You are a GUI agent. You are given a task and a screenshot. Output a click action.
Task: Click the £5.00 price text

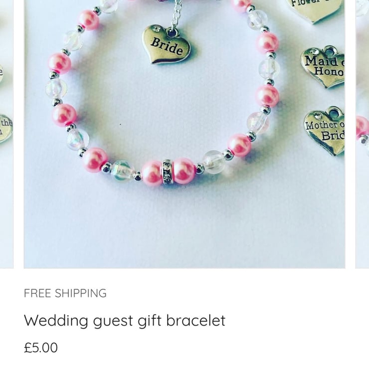(x=41, y=348)
